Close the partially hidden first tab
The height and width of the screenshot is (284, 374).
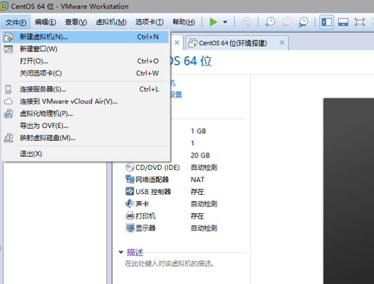tap(177, 43)
